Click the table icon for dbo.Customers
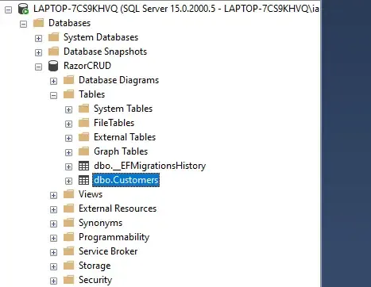The height and width of the screenshot is (287, 371). click(x=83, y=180)
